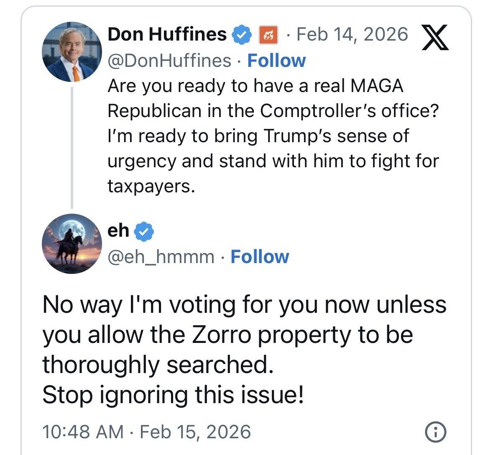
Task: Open the post about the Comptroller's office
Action: [x=272, y=136]
